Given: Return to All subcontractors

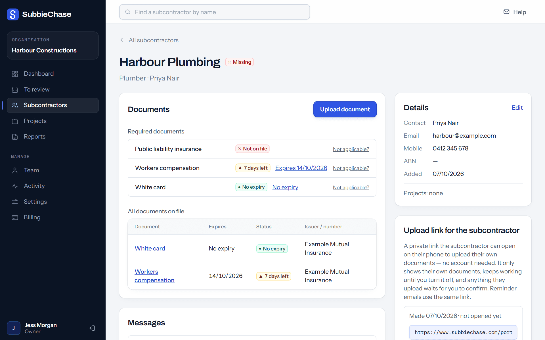Looking at the screenshot, I should (x=149, y=40).
